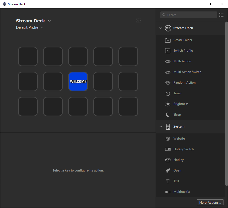The width and height of the screenshot is (228, 208).
Task: Click the Multi Action Switch label
Action: click(x=187, y=72)
